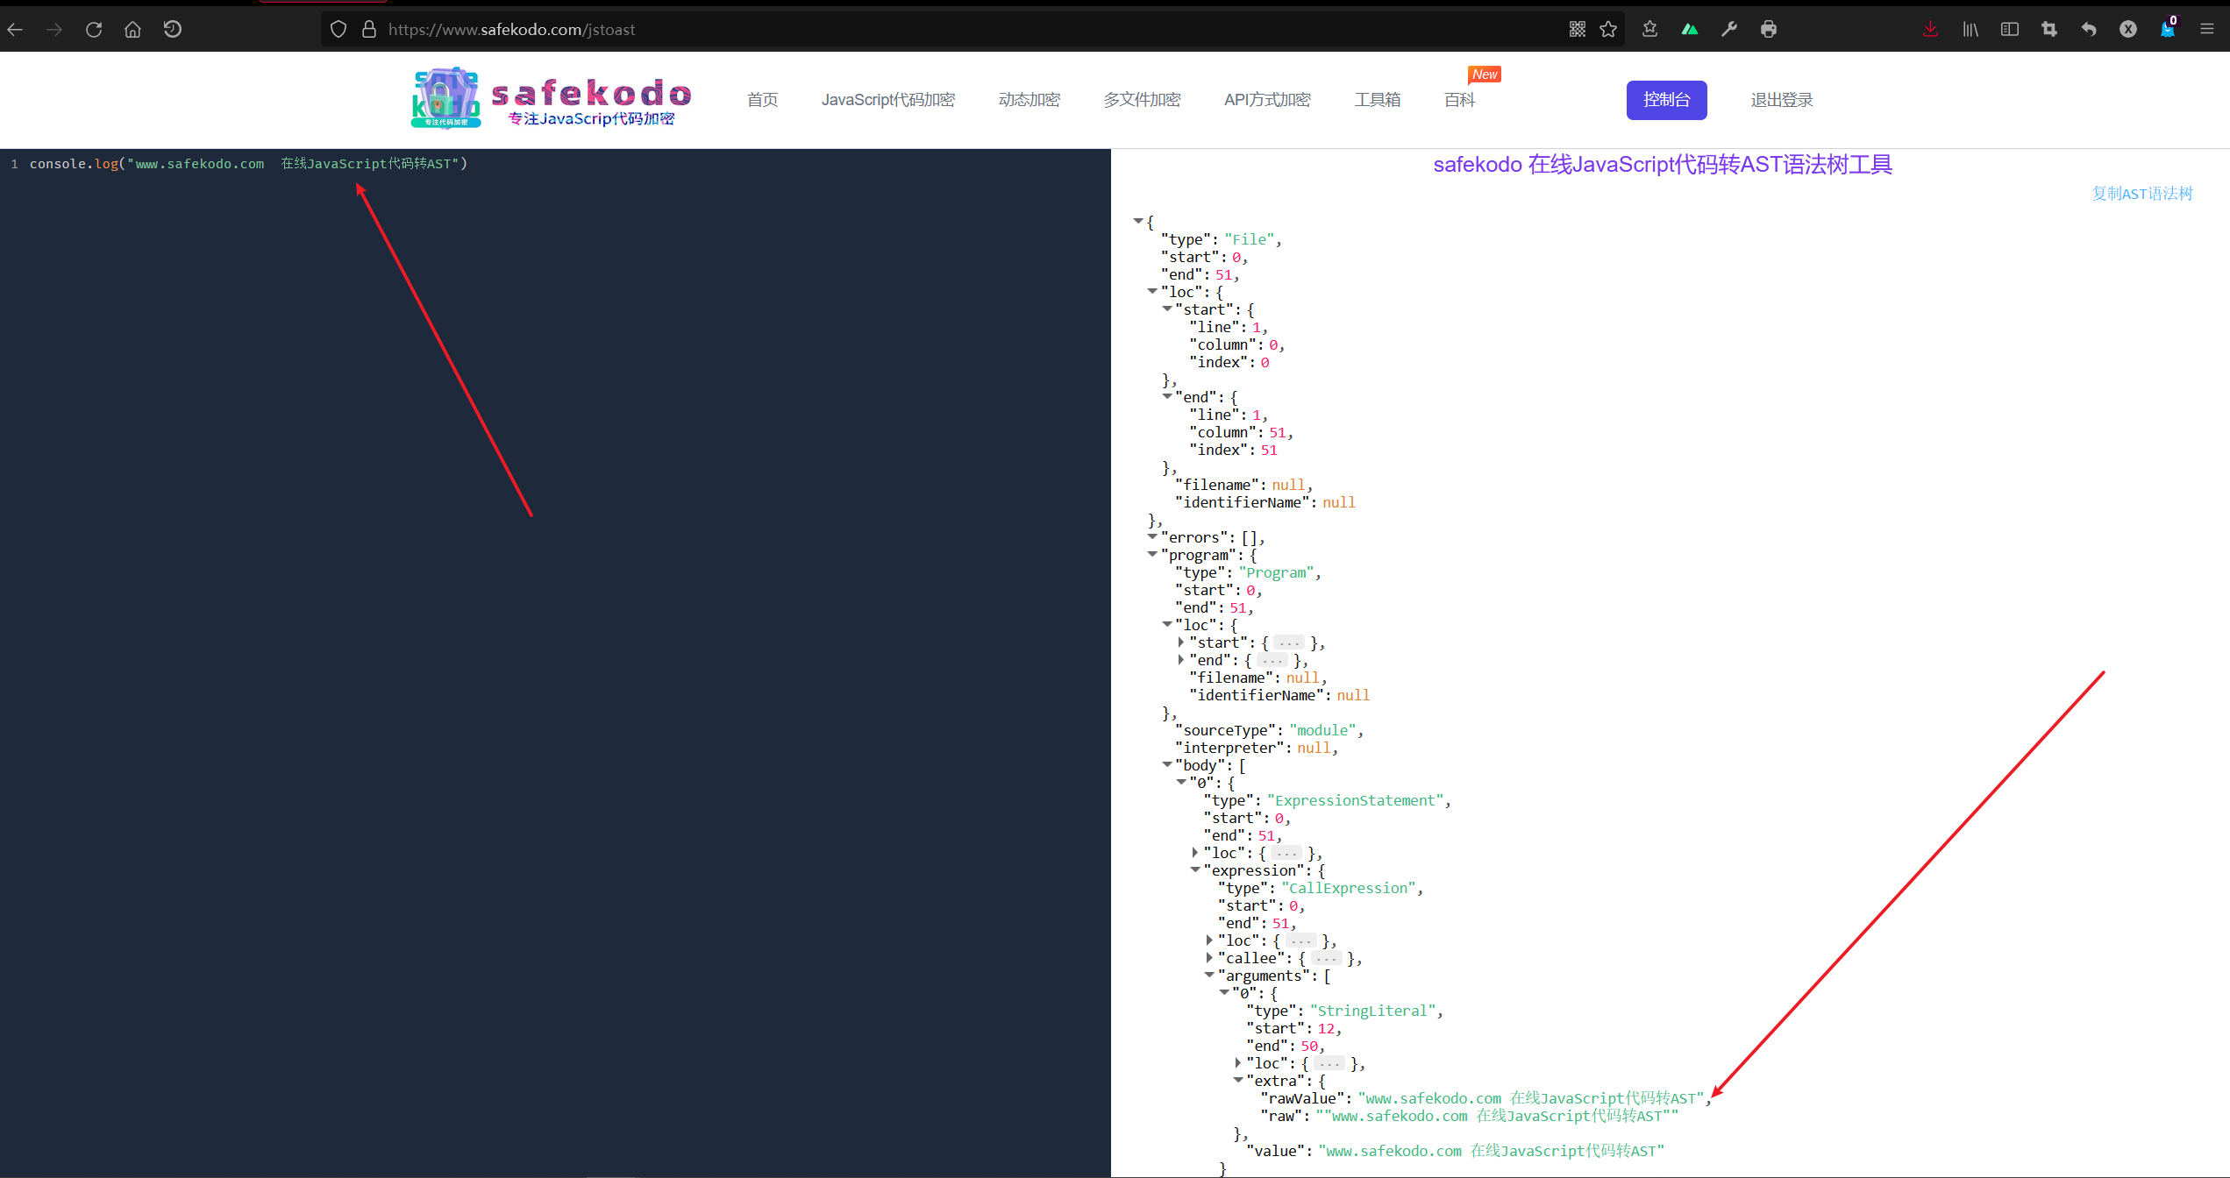Open the browser home page icon
This screenshot has height=1178, width=2230.
(x=132, y=29)
